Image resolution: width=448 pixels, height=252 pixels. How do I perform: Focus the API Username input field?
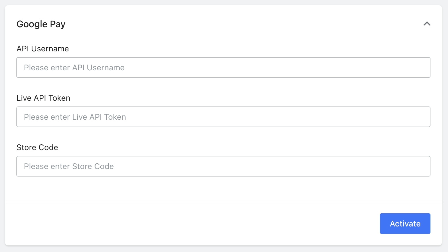coord(223,67)
